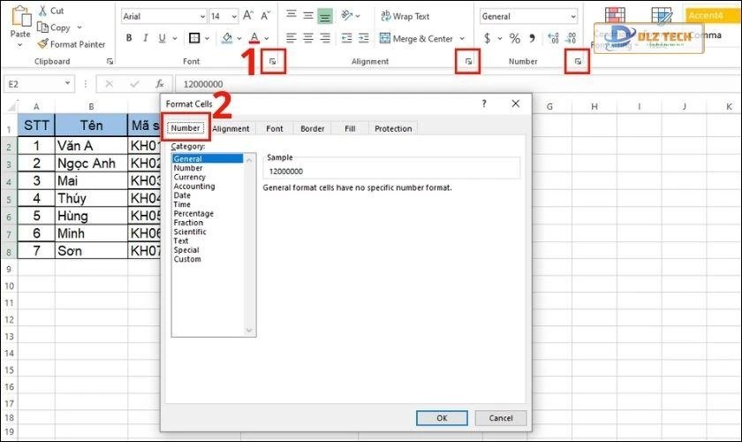This screenshot has height=442, width=742.
Task: Open the Font dialog launcher arrow
Action: tap(274, 62)
